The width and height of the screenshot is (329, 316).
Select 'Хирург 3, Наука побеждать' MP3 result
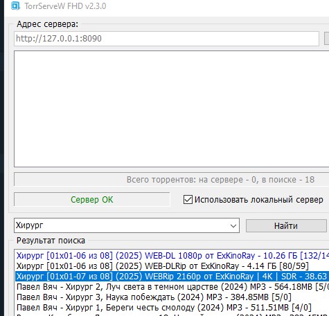(172, 297)
